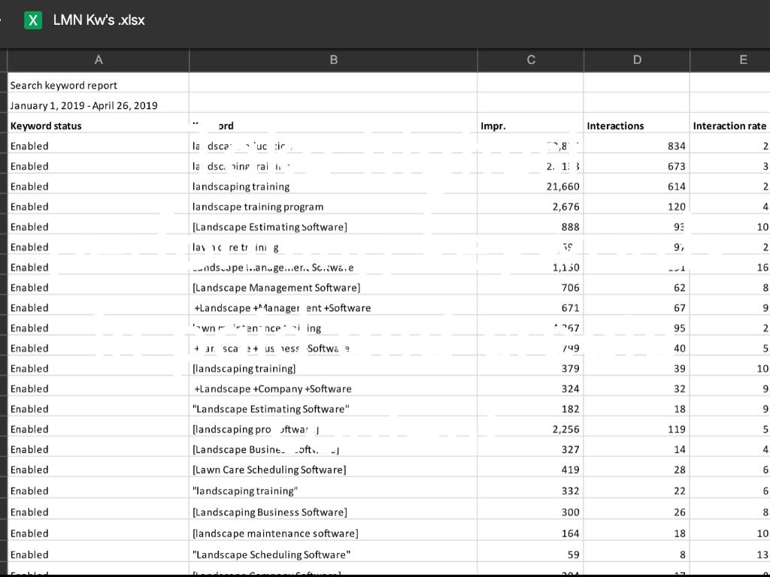Click the interactions value 834
Viewport: 770px width, 577px height.
coord(676,146)
